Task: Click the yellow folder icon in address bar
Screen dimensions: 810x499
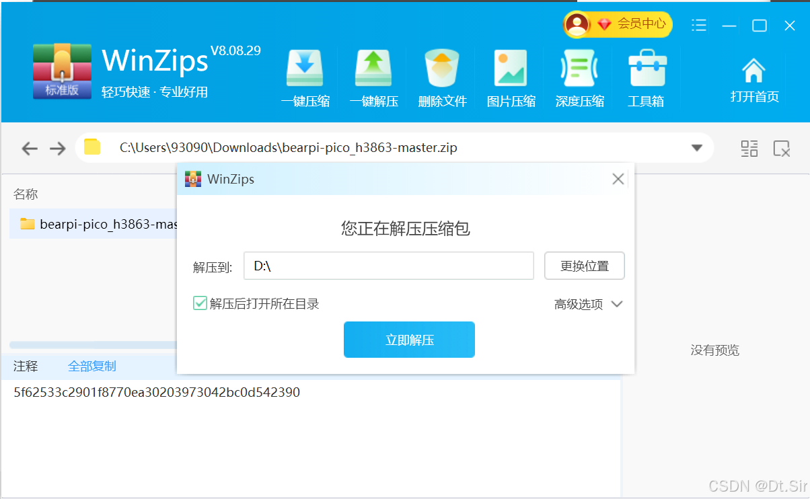Action: tap(92, 147)
